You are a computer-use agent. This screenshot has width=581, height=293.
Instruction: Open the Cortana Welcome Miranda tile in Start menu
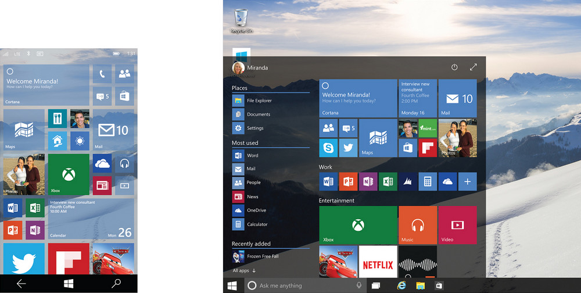358,98
